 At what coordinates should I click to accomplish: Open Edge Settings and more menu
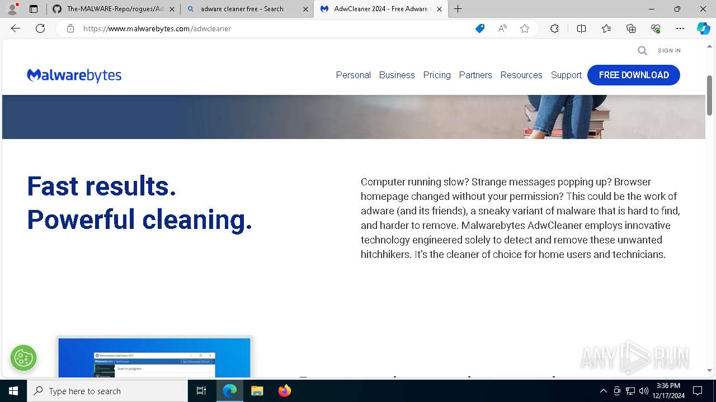[680, 28]
